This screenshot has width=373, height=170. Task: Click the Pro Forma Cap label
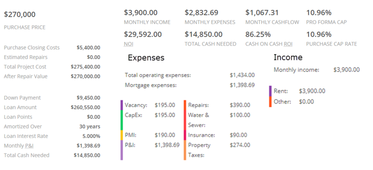(x=326, y=22)
